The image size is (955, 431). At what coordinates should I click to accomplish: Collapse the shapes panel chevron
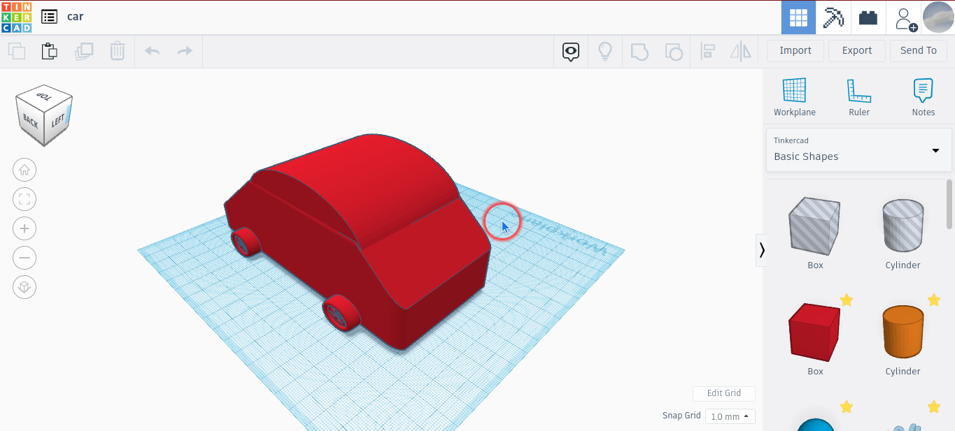(x=761, y=250)
